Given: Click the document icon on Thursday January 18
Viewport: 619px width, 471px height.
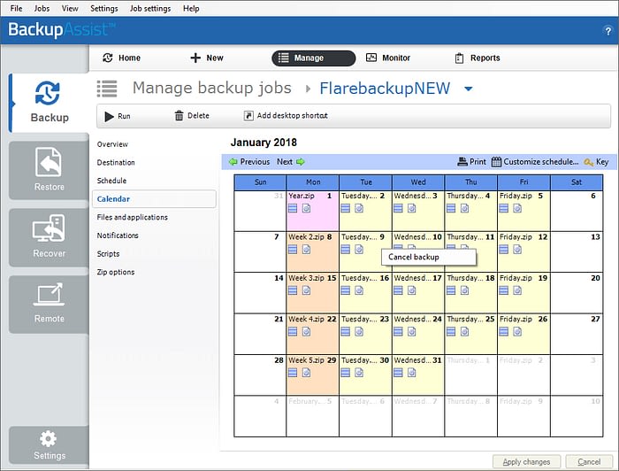Looking at the screenshot, I should click(x=464, y=290).
